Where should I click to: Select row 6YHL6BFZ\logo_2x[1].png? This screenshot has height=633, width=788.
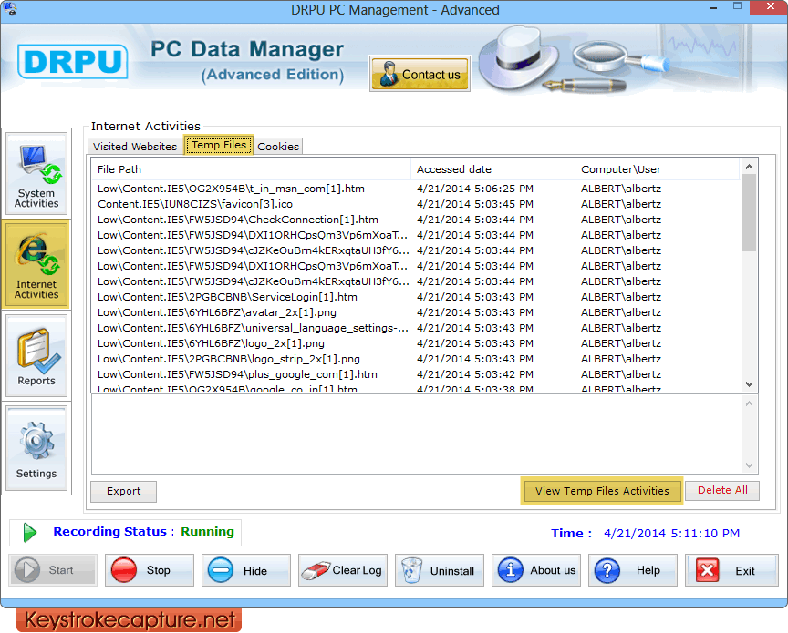point(415,344)
